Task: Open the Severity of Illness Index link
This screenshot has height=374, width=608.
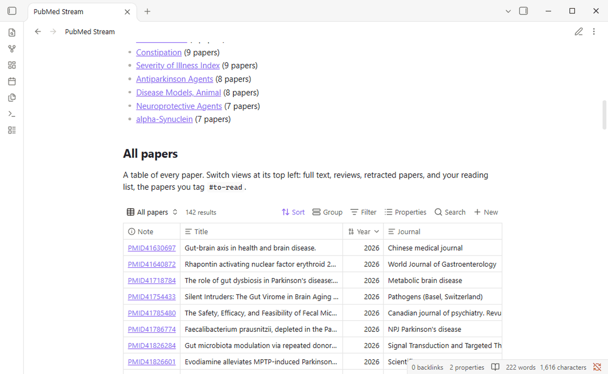Action: click(178, 66)
